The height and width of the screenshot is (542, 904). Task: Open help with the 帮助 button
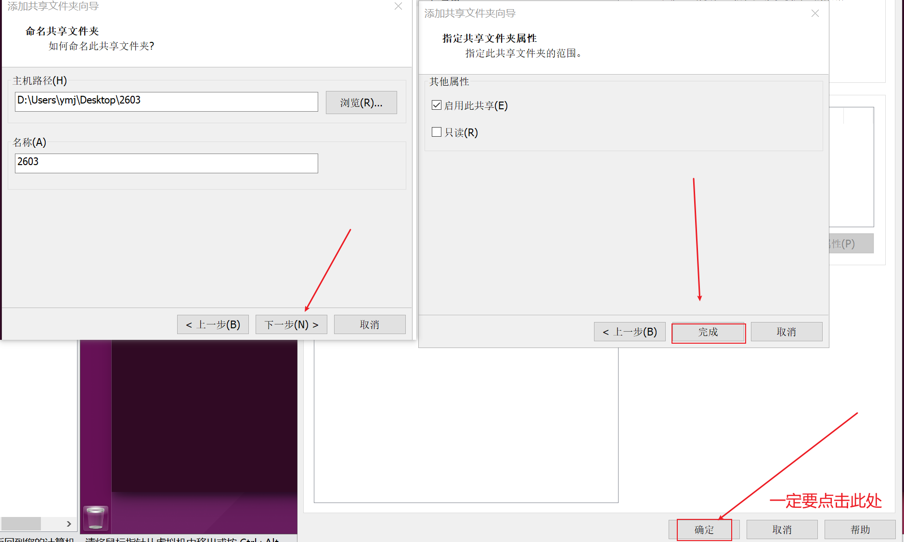pos(860,529)
